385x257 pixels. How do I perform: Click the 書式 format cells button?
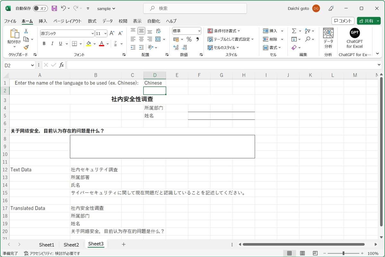click(272, 48)
